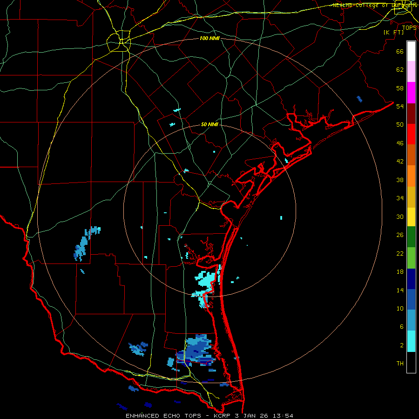419x419 pixels.
Task: Select the light blue legend swatch
Action: coord(411,320)
